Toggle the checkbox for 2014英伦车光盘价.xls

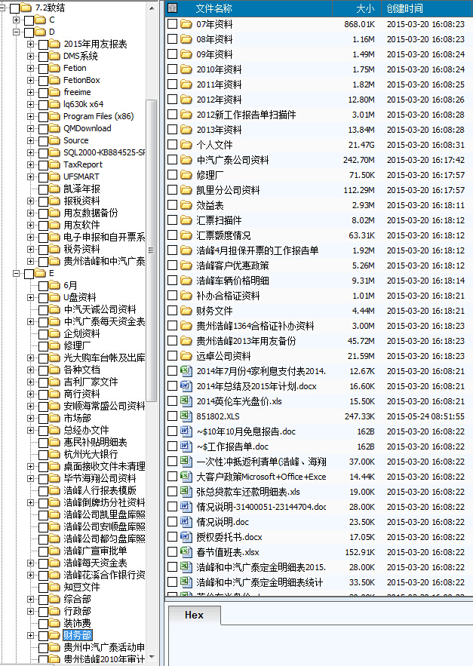[173, 401]
